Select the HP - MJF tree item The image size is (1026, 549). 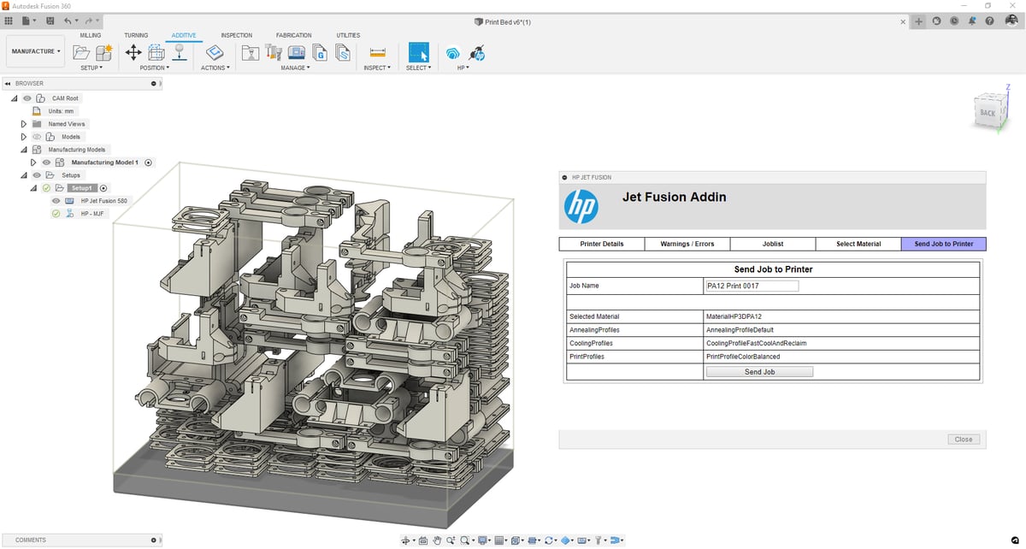point(92,214)
